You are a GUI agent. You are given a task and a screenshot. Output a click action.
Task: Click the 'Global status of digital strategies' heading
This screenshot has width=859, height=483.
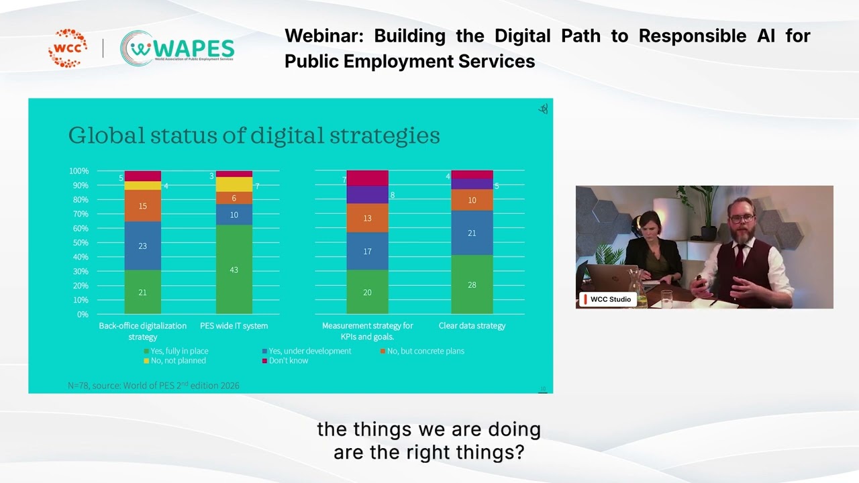pos(254,135)
